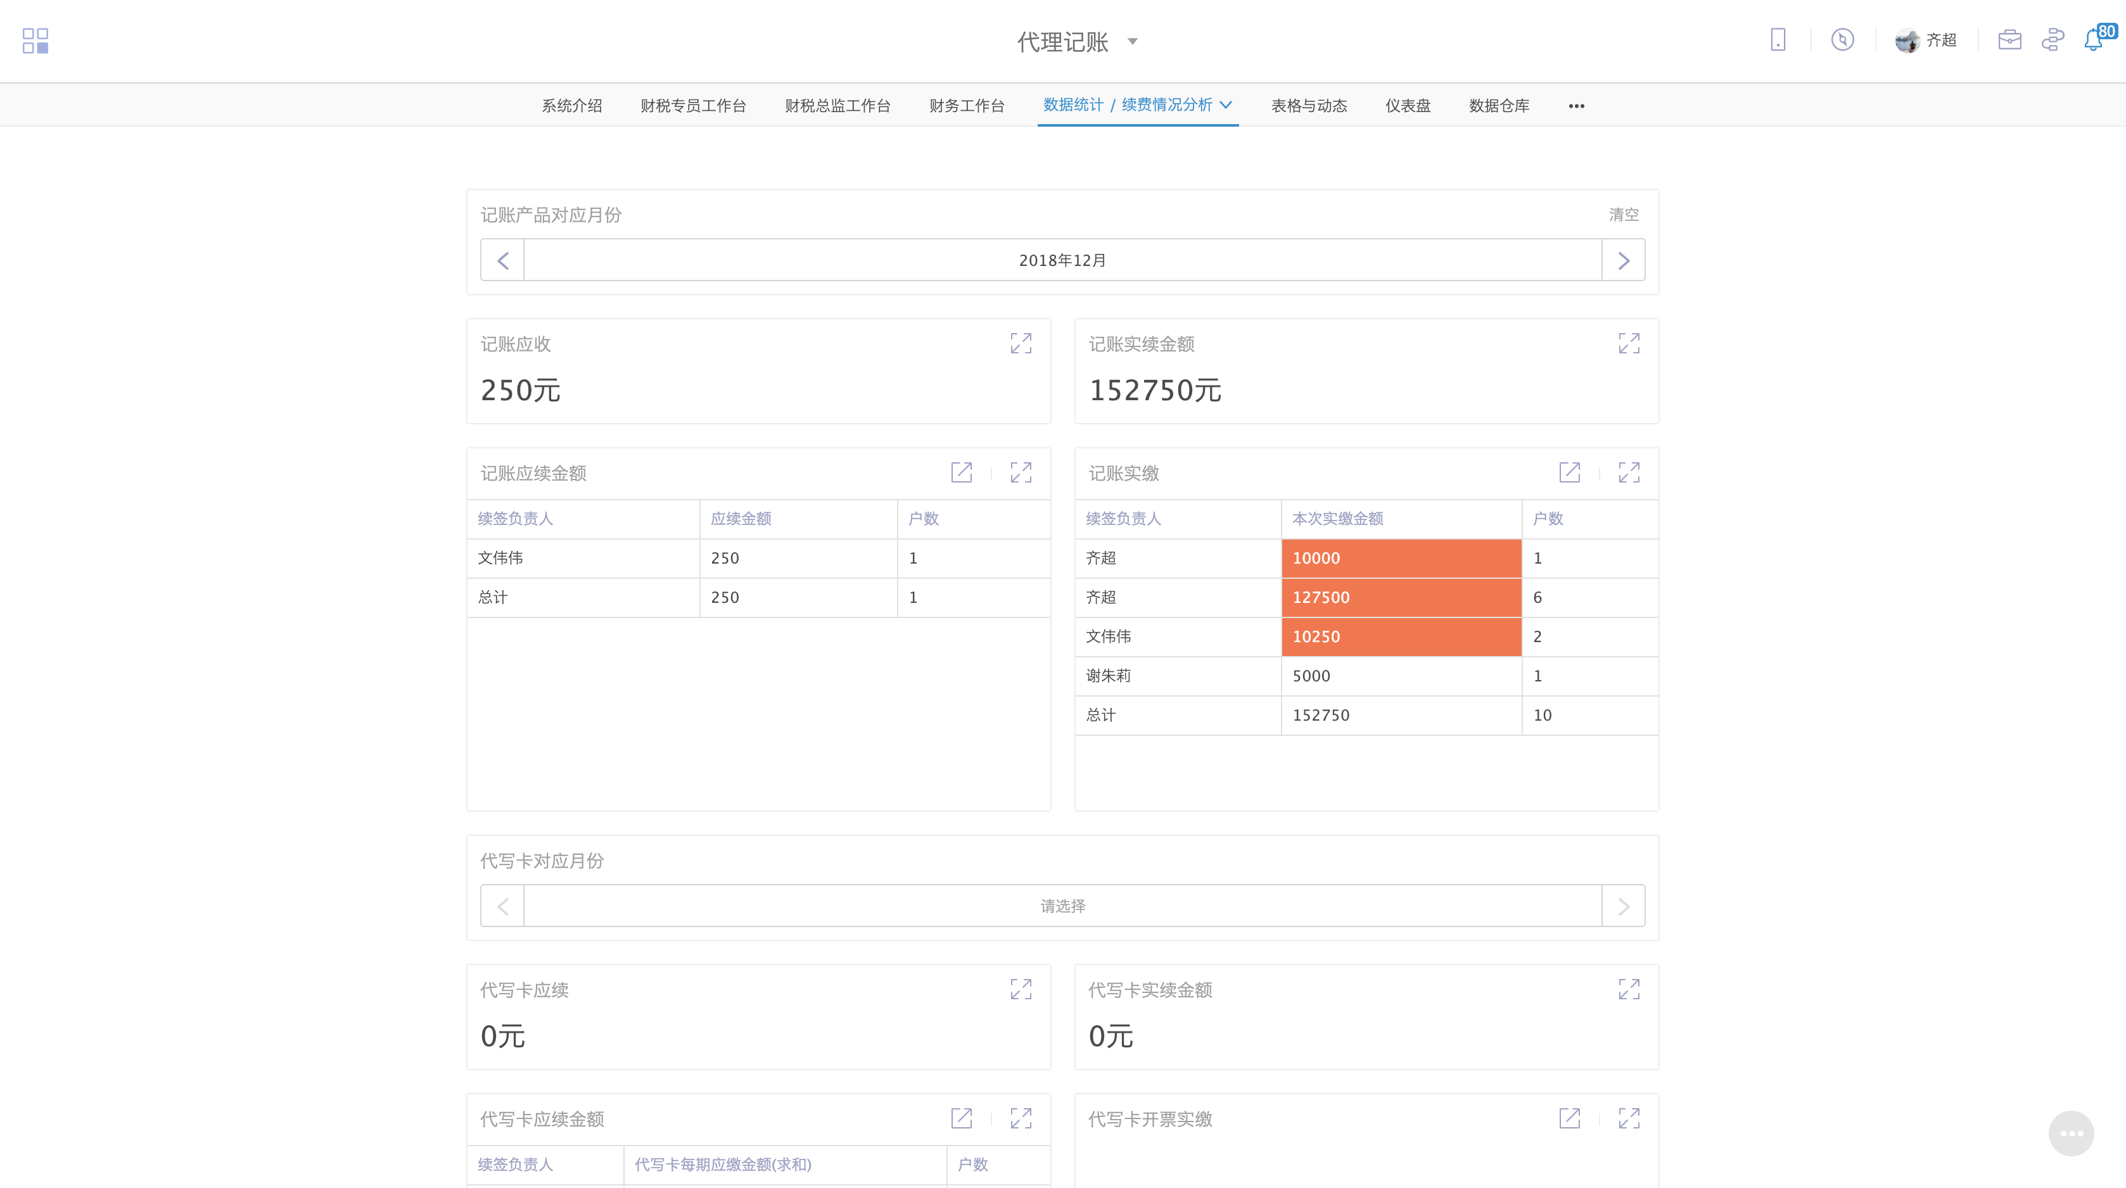
Task: Switch to the 表格与动态 tab
Action: (x=1309, y=106)
